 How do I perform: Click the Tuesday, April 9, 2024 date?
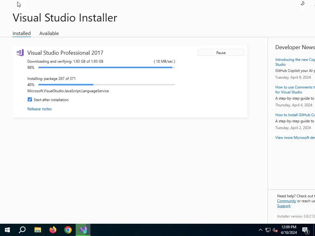coord(293,77)
